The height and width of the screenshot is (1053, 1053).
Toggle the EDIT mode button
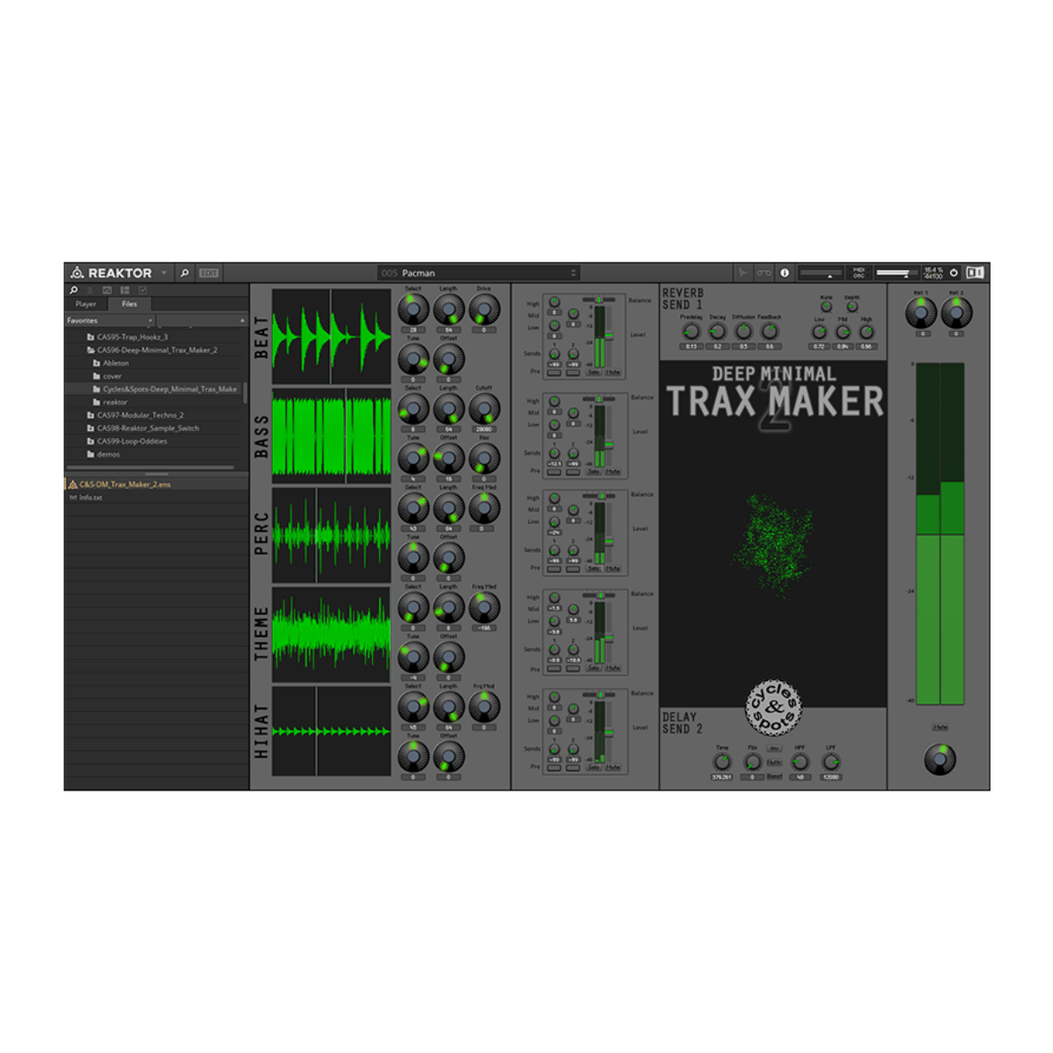click(209, 273)
